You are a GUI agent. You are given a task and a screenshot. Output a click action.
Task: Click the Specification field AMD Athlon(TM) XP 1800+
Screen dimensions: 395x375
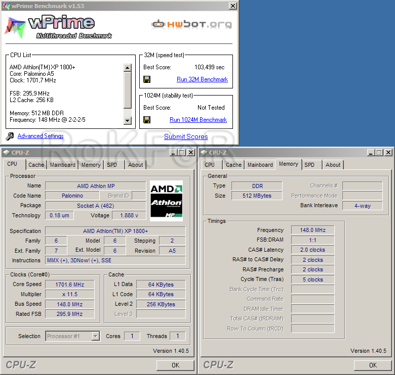coord(115,231)
